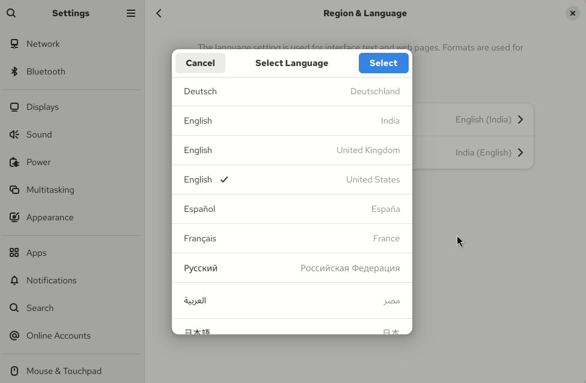Click the Power icon in the sidebar
Screen dimensions: 586x383
click(x=14, y=162)
